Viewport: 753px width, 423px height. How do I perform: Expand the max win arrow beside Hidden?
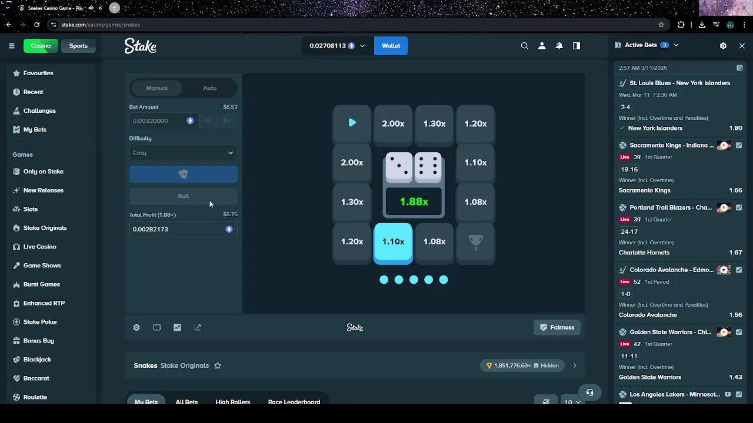[x=575, y=365]
